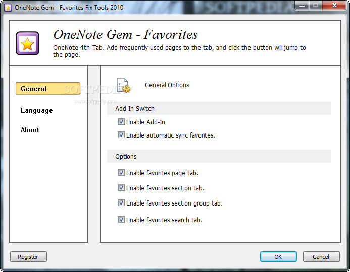Click the OneNote Gem - Favorites title
The image size is (350, 272).
point(125,34)
